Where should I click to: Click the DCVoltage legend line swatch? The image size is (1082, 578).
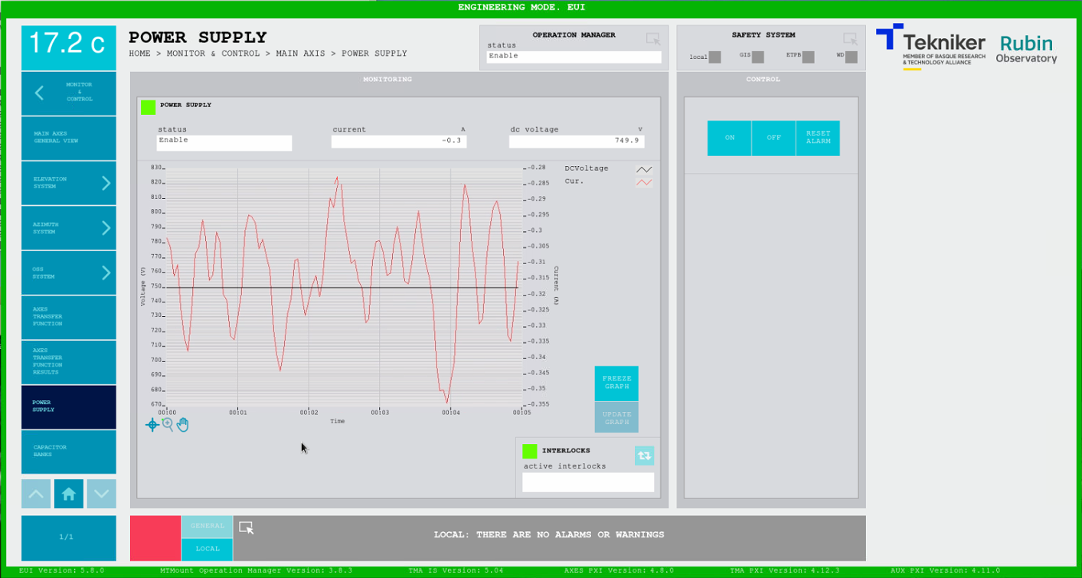[644, 169]
